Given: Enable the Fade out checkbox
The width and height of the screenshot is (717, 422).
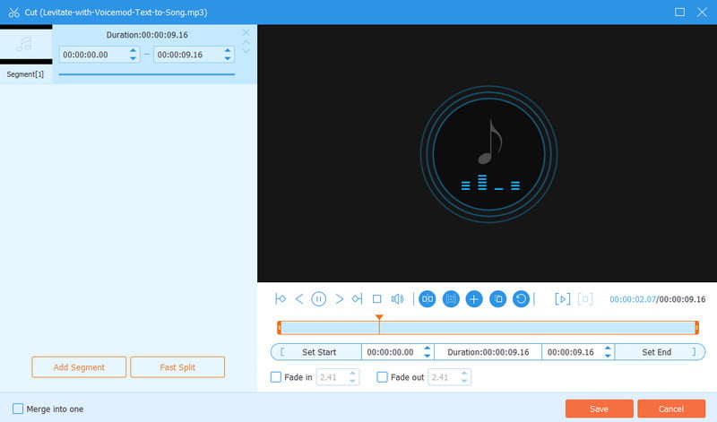Looking at the screenshot, I should coord(383,377).
